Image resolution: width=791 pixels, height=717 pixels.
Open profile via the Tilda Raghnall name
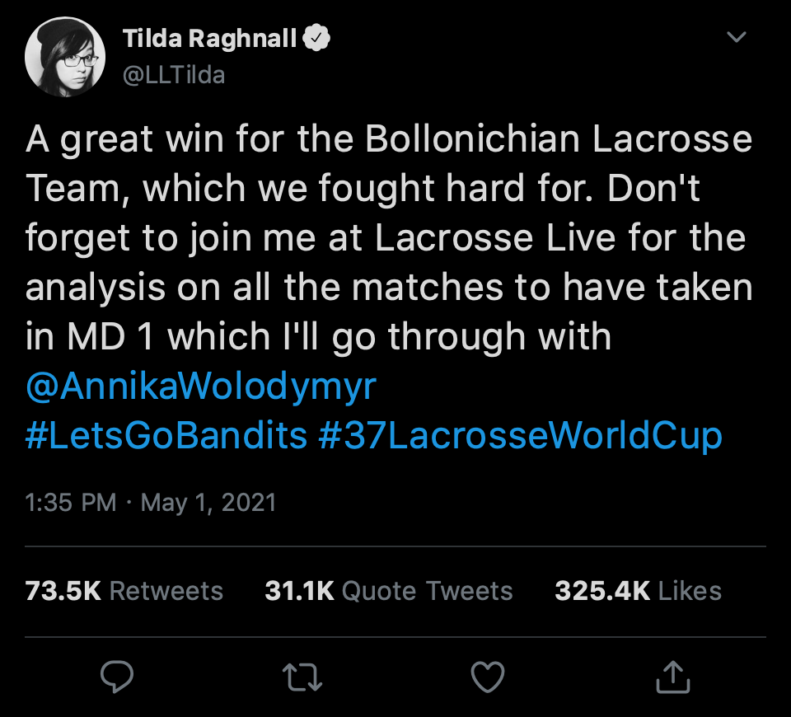pos(209,39)
